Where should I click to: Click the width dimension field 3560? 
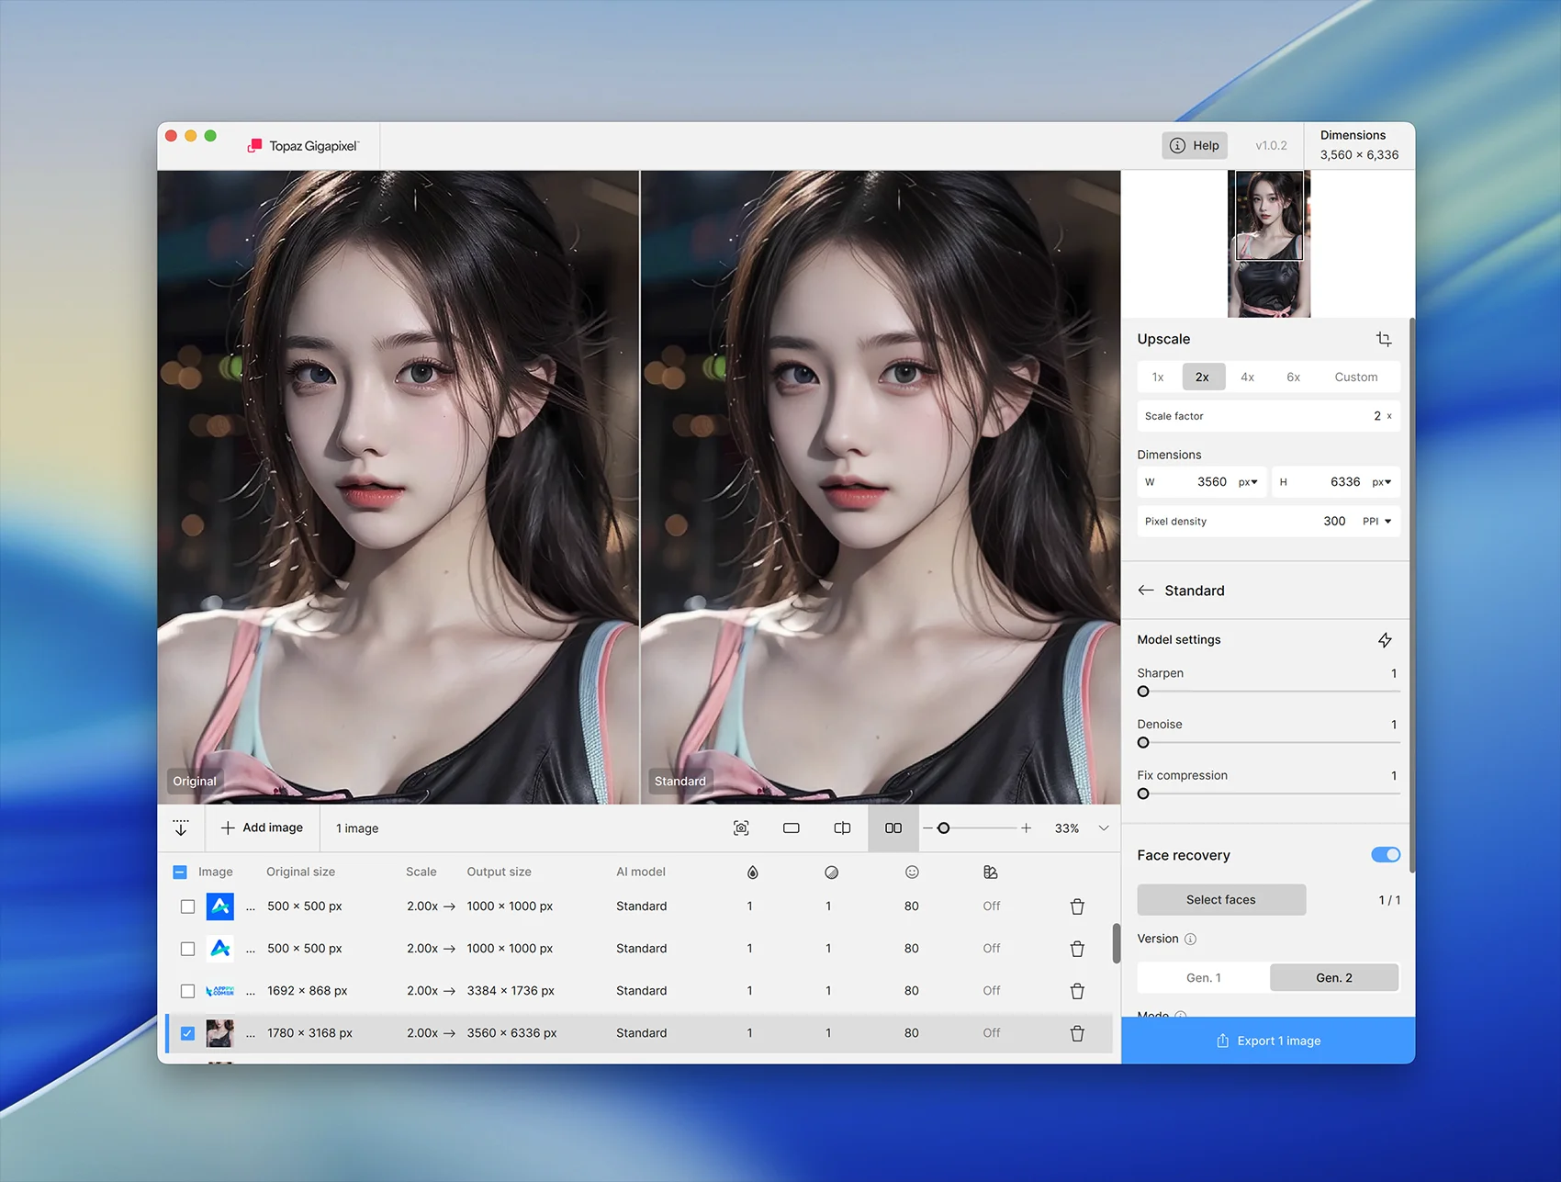click(1203, 482)
